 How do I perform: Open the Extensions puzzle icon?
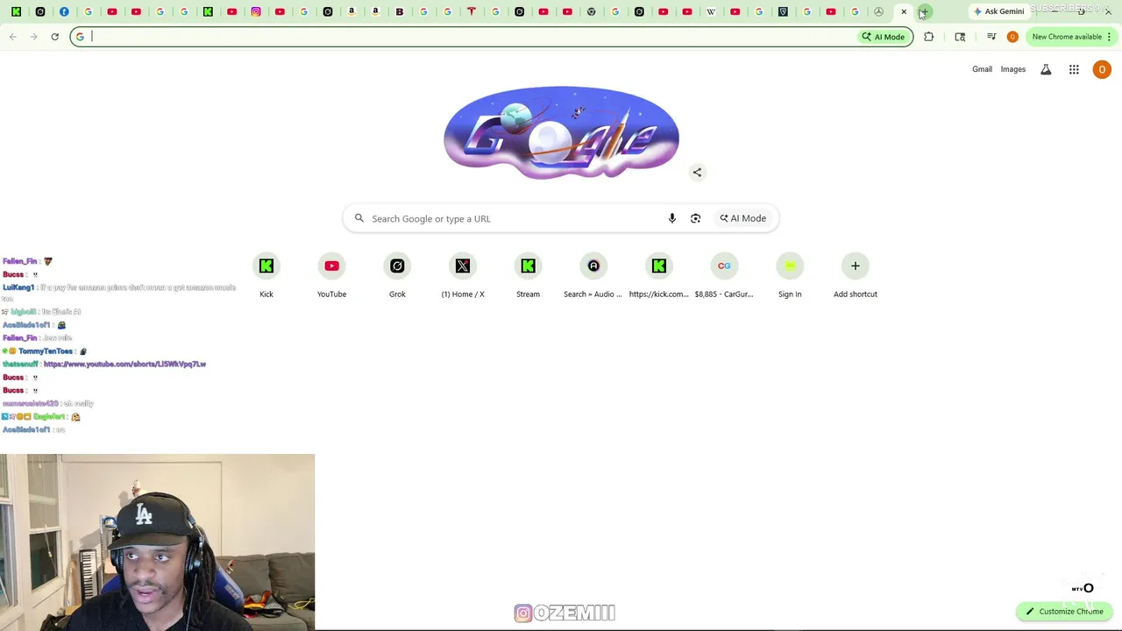click(928, 37)
